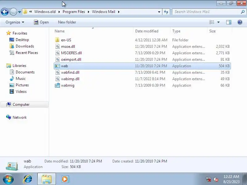Viewport: 247px width, 185px height.
Task: Open Desktop in the navigation pane
Action: 22,40
